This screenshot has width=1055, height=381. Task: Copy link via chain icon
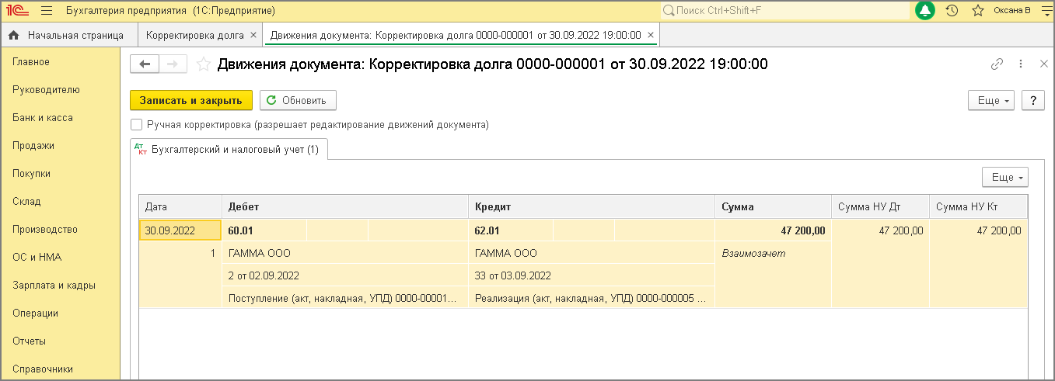click(x=997, y=64)
